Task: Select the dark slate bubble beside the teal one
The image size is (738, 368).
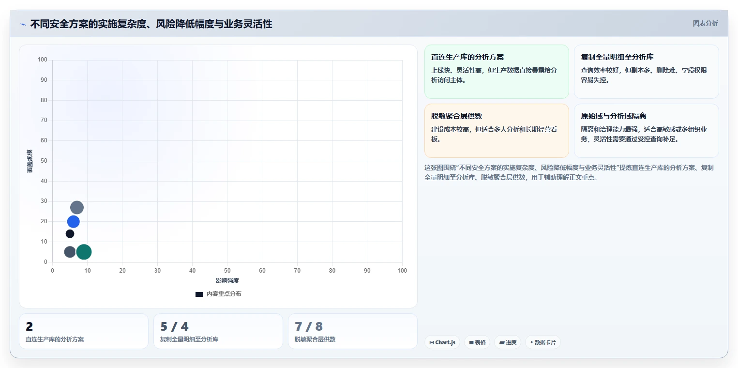Action: 70,252
